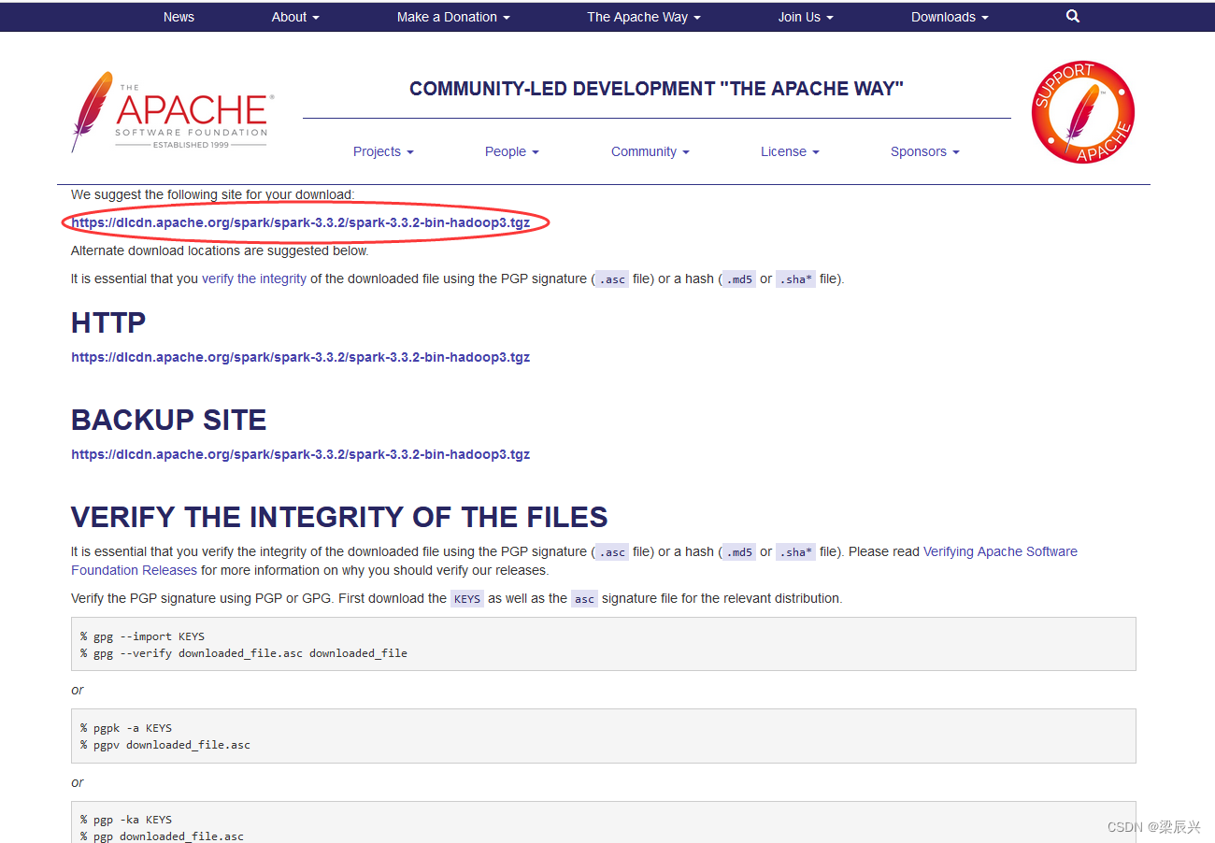
Task: Click the Community-Led Development heading
Action: pos(656,89)
